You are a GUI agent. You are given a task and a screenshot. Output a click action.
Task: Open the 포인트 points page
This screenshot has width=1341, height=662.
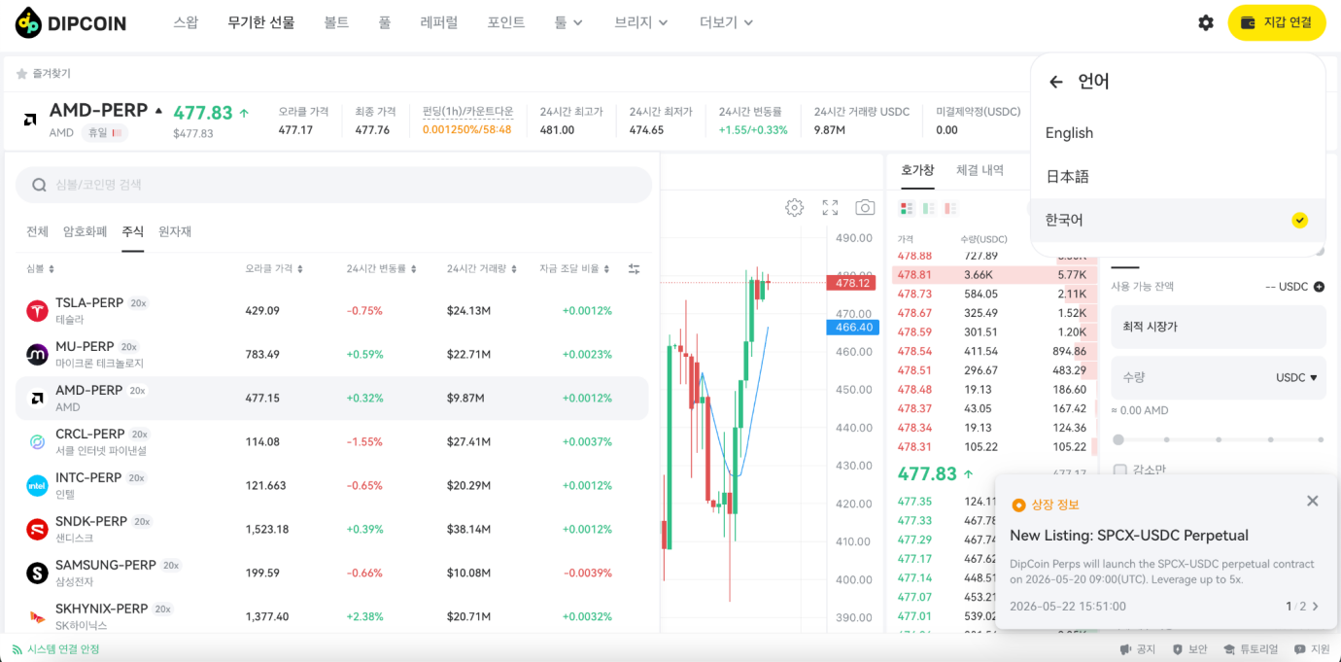(506, 22)
